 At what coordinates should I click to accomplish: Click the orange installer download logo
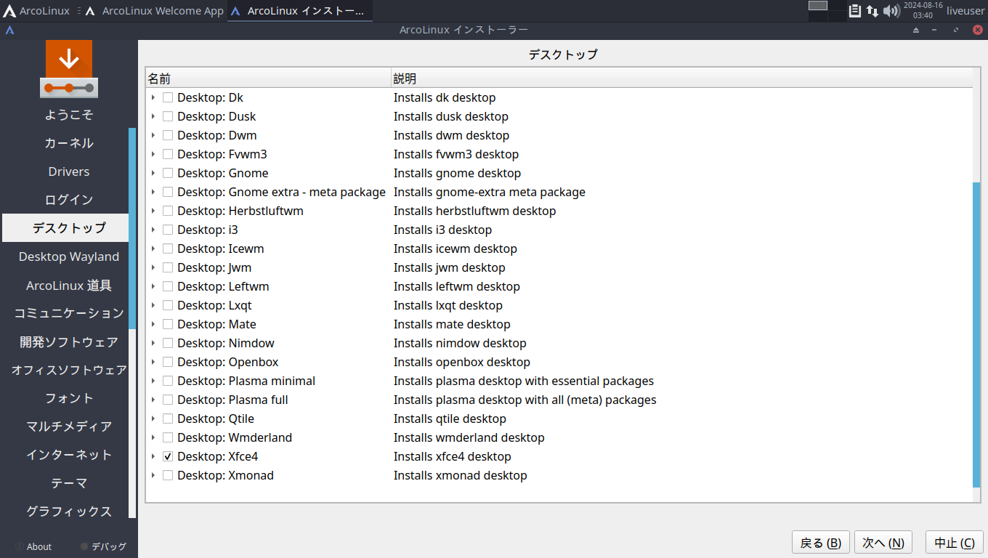[x=69, y=68]
